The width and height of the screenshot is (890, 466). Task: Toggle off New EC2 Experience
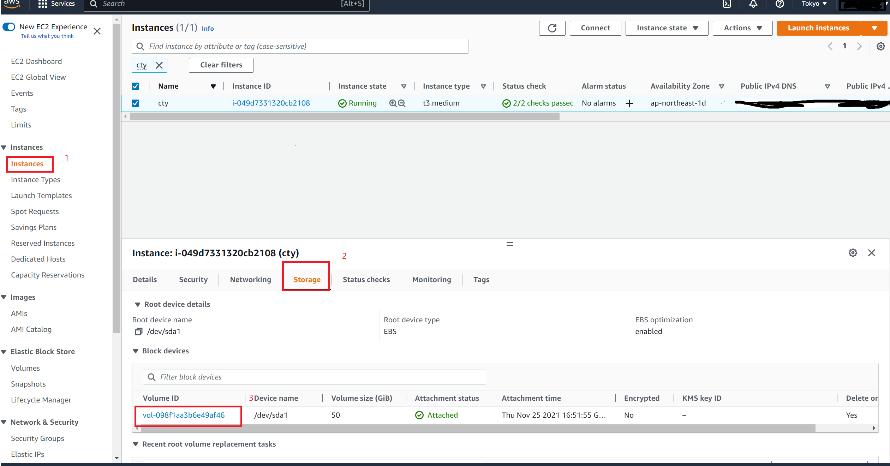[9, 26]
